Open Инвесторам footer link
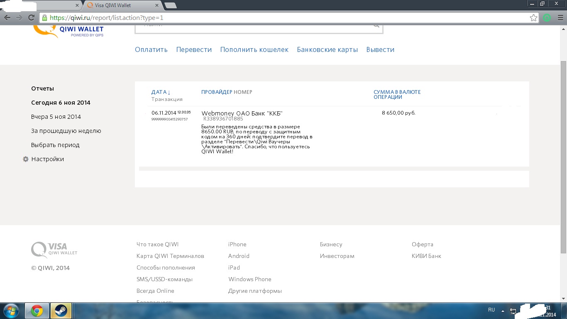The image size is (567, 319). pos(337,256)
